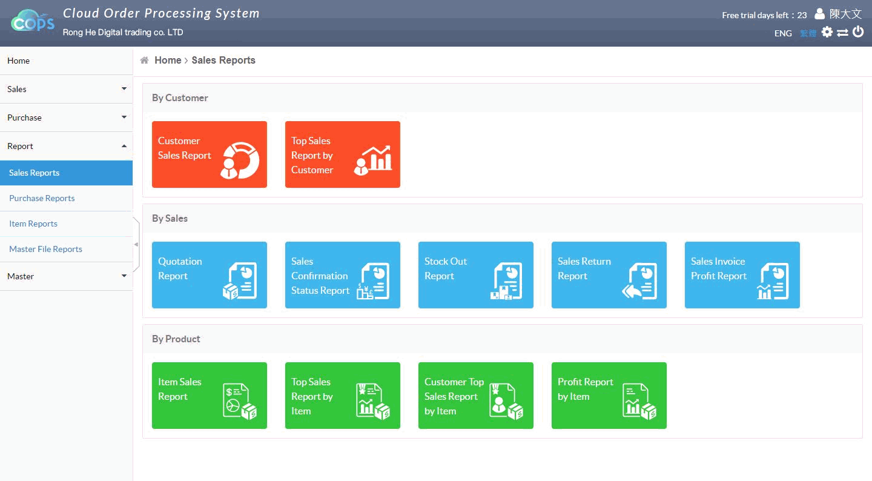Expand the Master menu in sidebar

[x=66, y=276]
